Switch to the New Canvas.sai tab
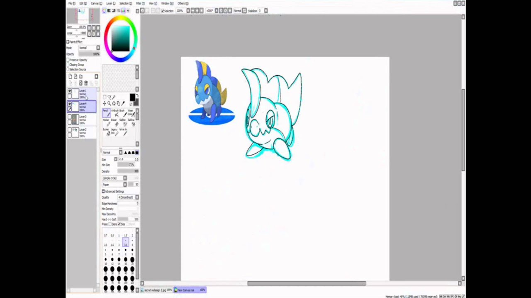The height and width of the screenshot is (298, 531). [x=190, y=290]
